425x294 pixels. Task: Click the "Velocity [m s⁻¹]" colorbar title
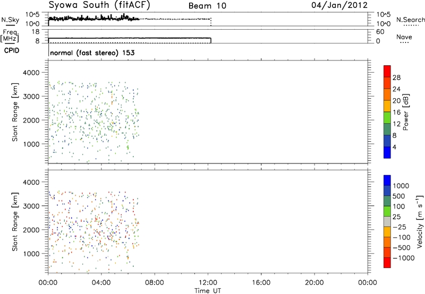click(x=420, y=221)
